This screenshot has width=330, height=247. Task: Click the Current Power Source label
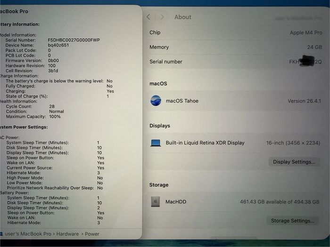[x=30, y=167]
